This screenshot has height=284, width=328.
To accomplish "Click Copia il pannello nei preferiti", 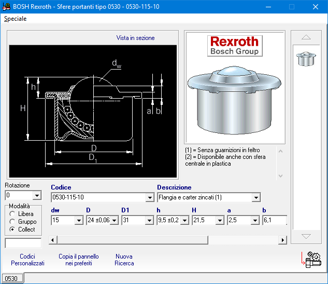I will (79, 260).
